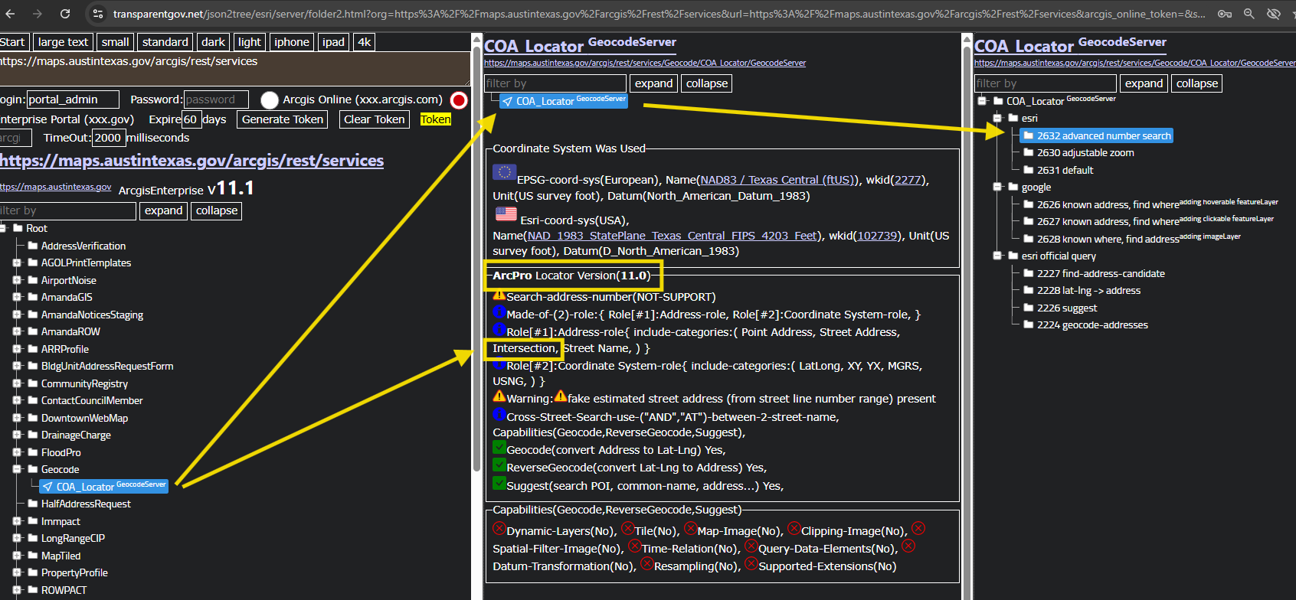1296x600 pixels.
Task: Click the USA flag Esri icon
Action: [x=506, y=214]
